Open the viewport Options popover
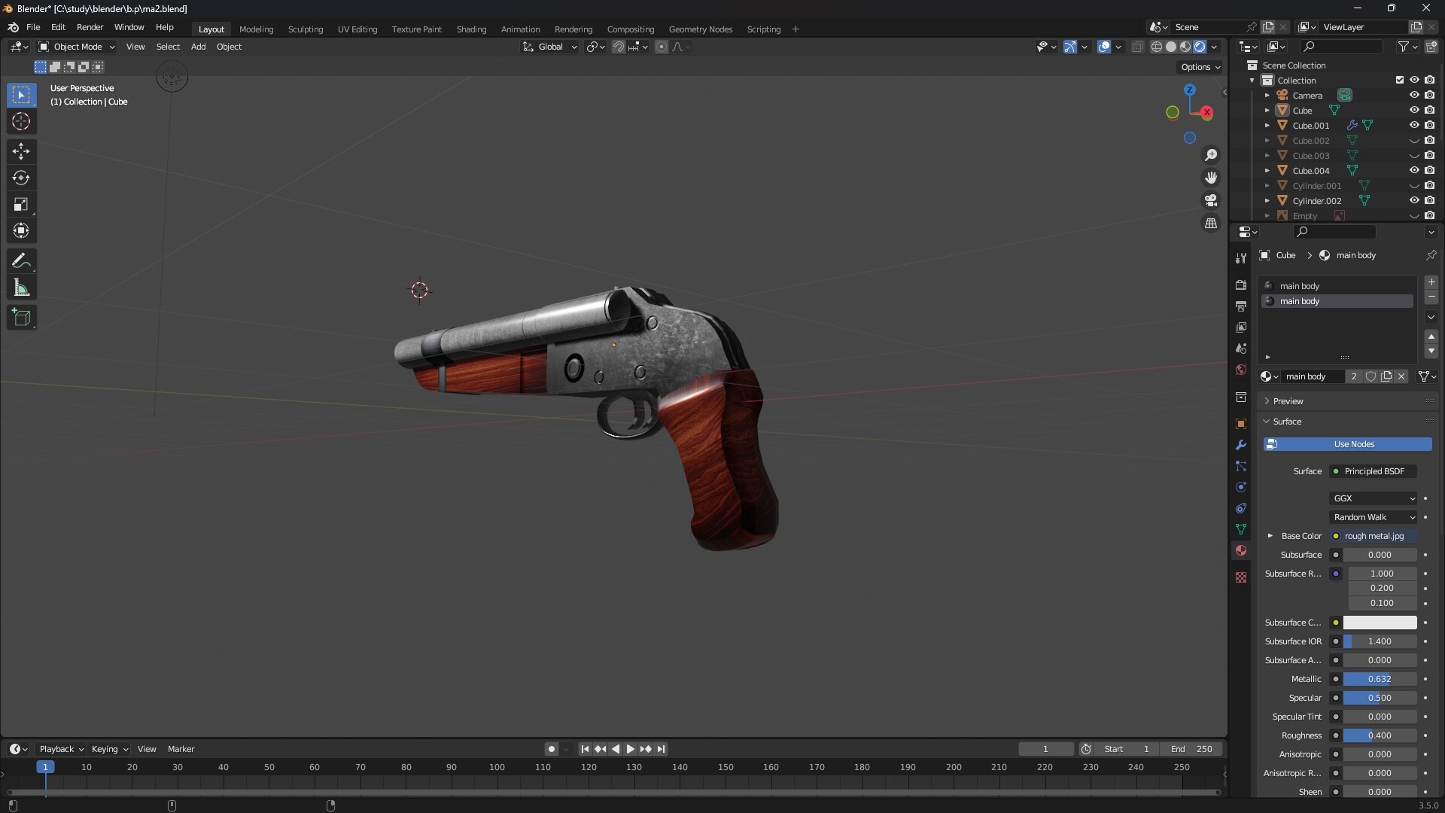 1200,67
